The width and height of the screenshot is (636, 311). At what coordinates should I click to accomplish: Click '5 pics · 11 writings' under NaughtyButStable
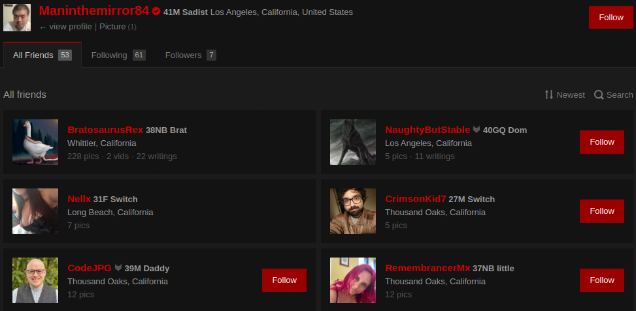pos(420,156)
